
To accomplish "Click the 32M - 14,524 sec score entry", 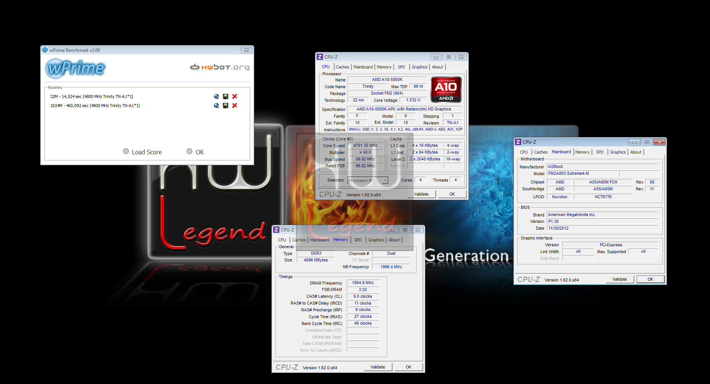I will tap(92, 96).
